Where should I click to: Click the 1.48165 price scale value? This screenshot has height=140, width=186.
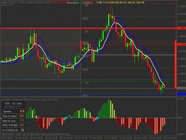pyautogui.click(x=182, y=59)
